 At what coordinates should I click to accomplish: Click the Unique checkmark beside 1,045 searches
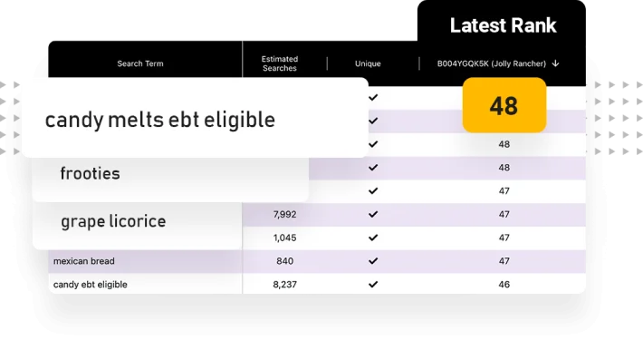tap(373, 238)
